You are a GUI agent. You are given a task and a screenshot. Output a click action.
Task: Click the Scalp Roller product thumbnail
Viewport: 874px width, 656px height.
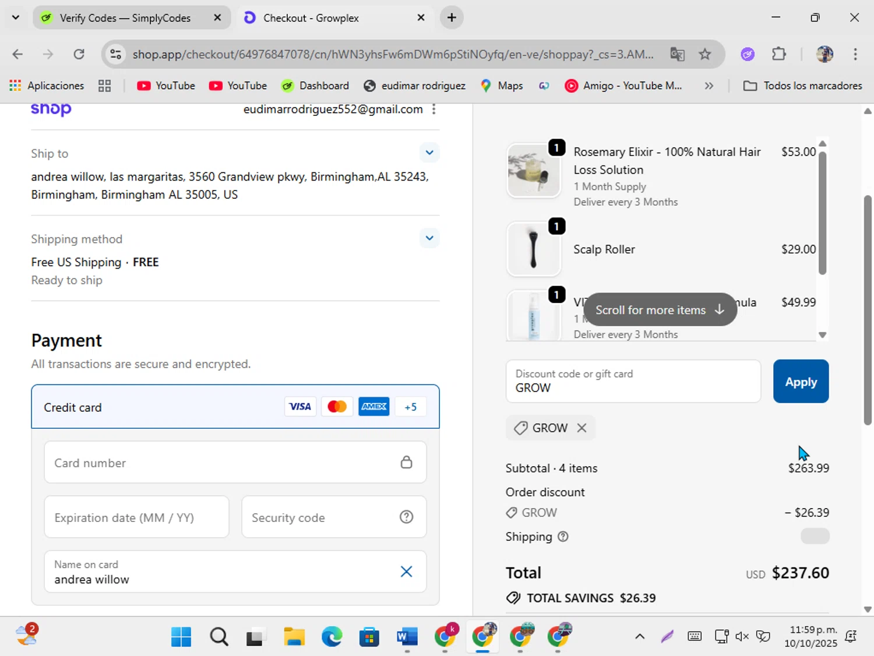[x=534, y=249]
